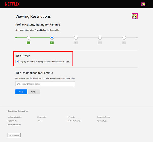The height and width of the screenshot is (142, 153).
Task: Click the gray 16+ rating label
Action: 100,43
